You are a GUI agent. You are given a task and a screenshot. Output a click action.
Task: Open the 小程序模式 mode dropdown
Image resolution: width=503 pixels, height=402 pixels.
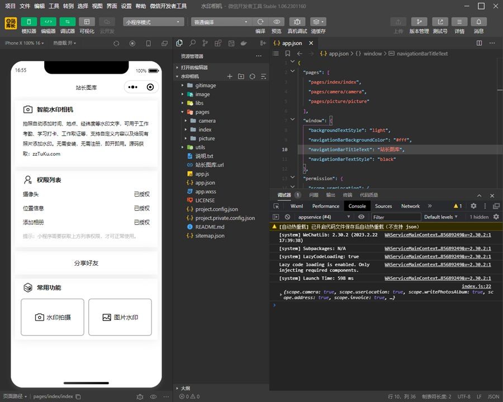point(153,22)
